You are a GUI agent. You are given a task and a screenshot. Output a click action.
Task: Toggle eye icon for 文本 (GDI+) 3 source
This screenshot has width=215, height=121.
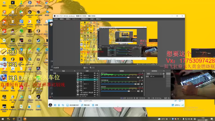95,84
